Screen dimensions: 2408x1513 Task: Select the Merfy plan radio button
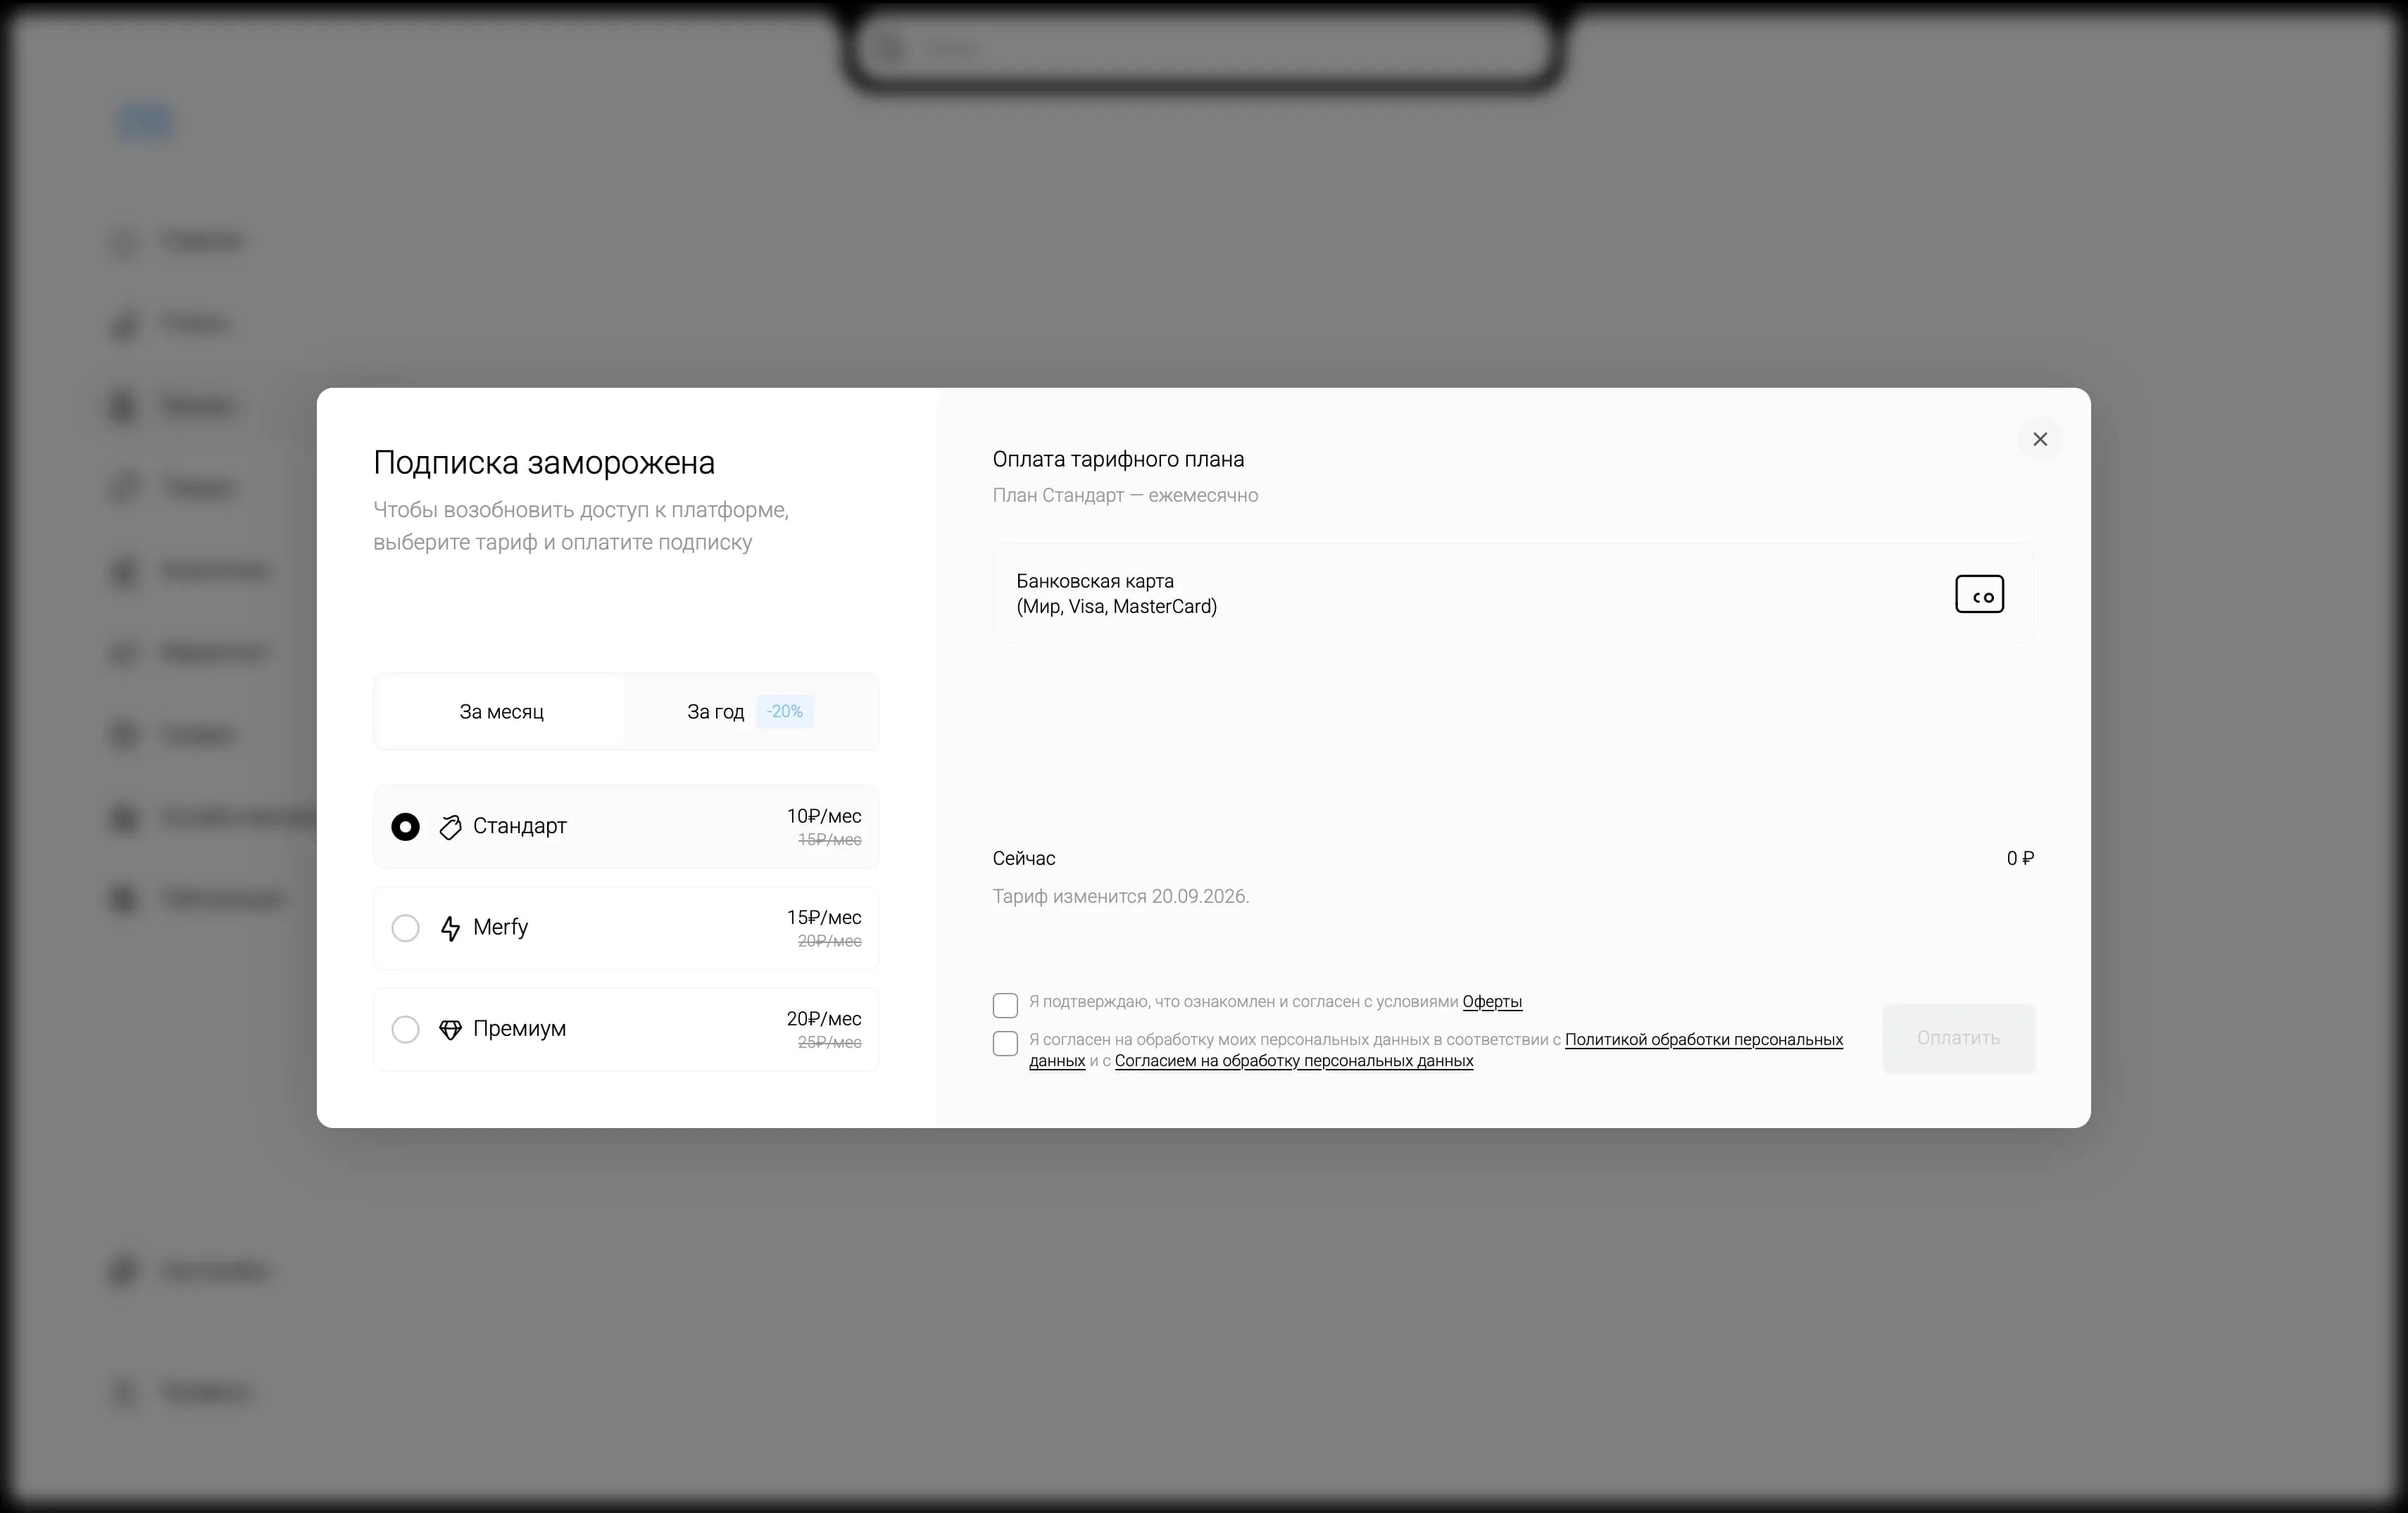[x=405, y=928]
